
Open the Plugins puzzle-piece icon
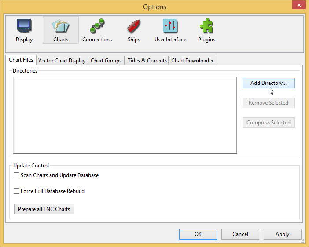coord(206,30)
